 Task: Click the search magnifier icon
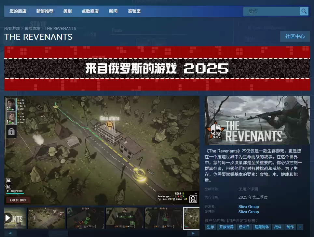pos(304,11)
